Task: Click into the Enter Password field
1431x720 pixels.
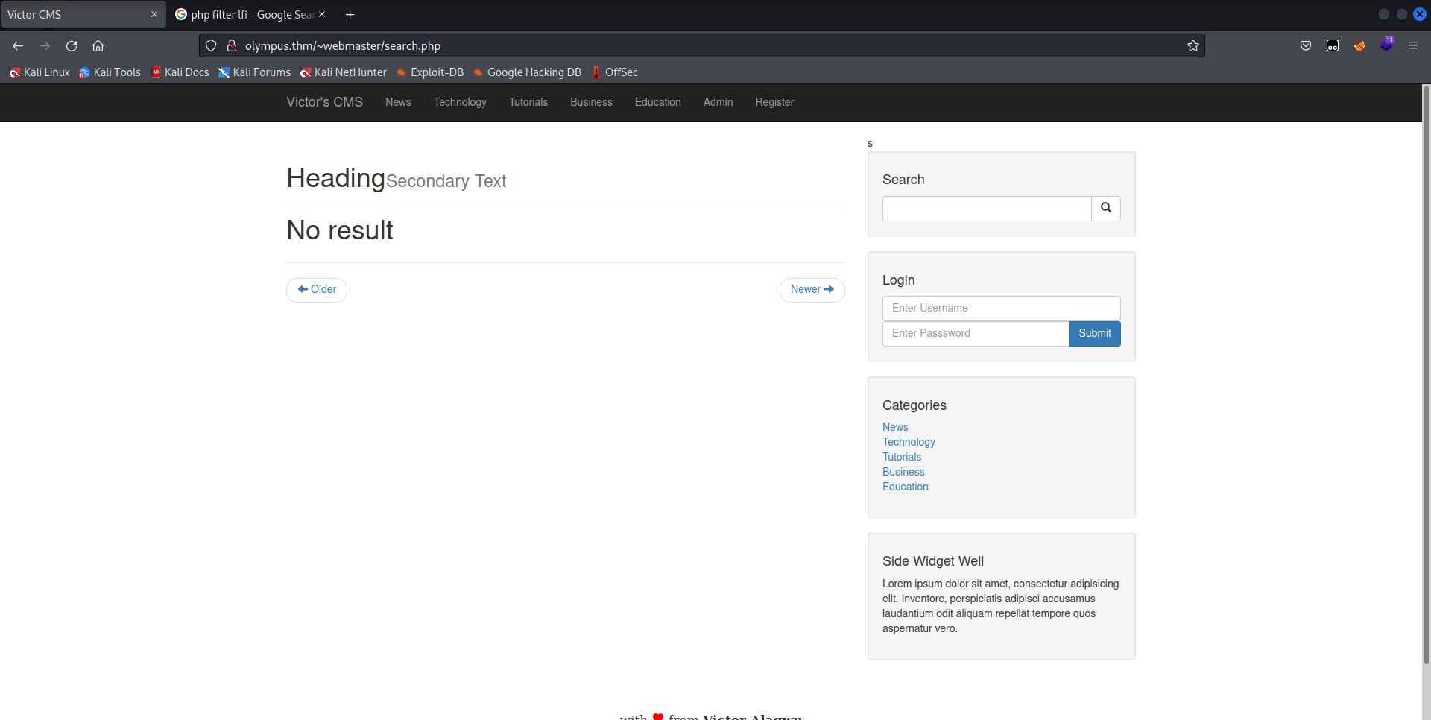Action: tap(975, 334)
